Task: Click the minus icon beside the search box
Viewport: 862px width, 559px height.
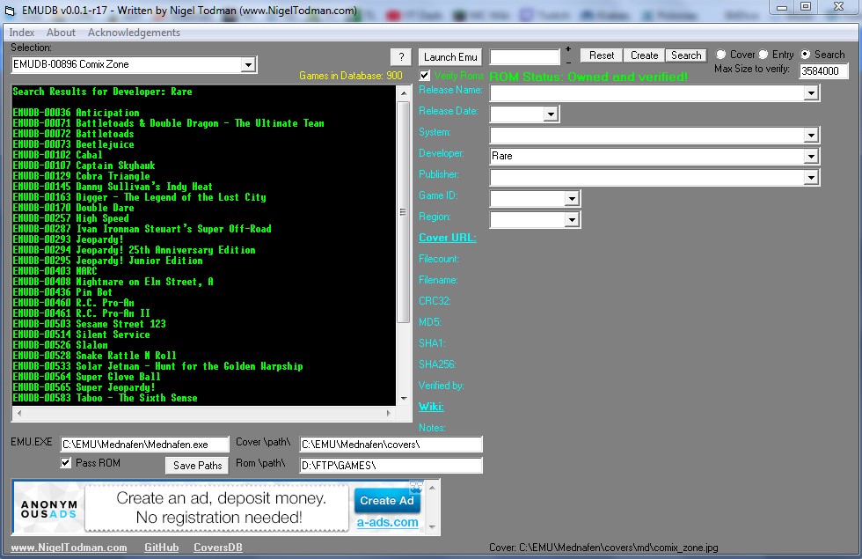Action: tap(568, 63)
